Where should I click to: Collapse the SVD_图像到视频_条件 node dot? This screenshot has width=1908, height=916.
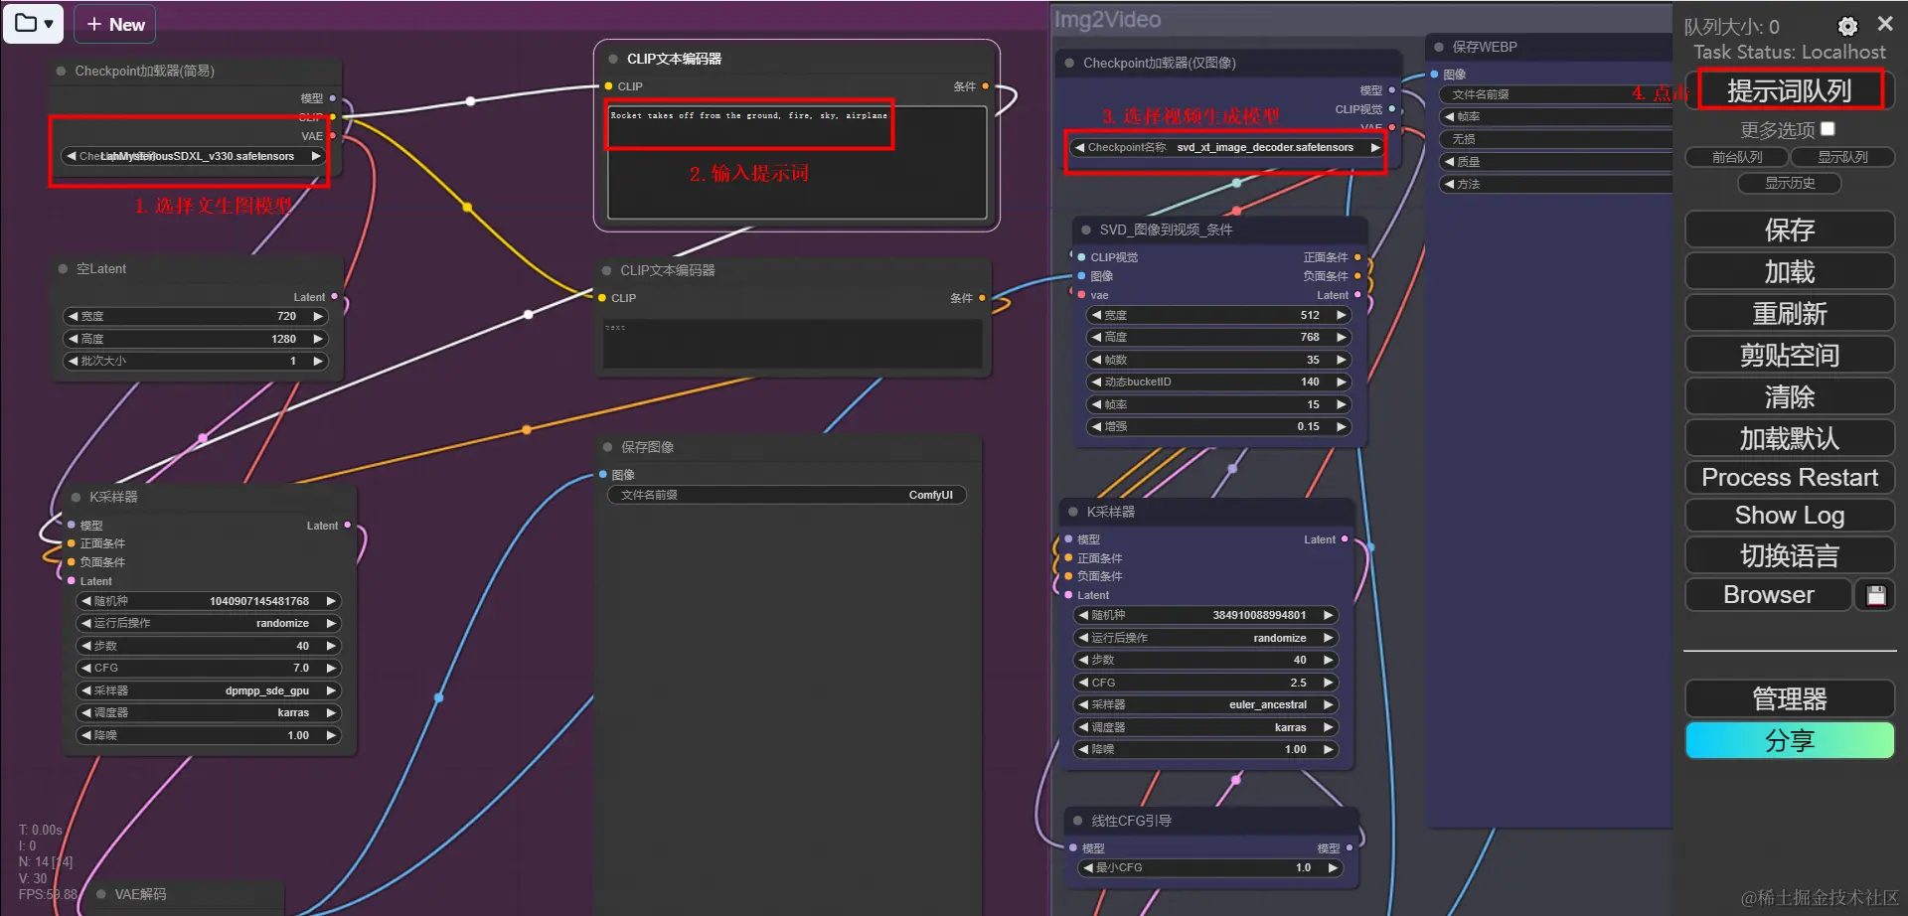pos(1086,229)
